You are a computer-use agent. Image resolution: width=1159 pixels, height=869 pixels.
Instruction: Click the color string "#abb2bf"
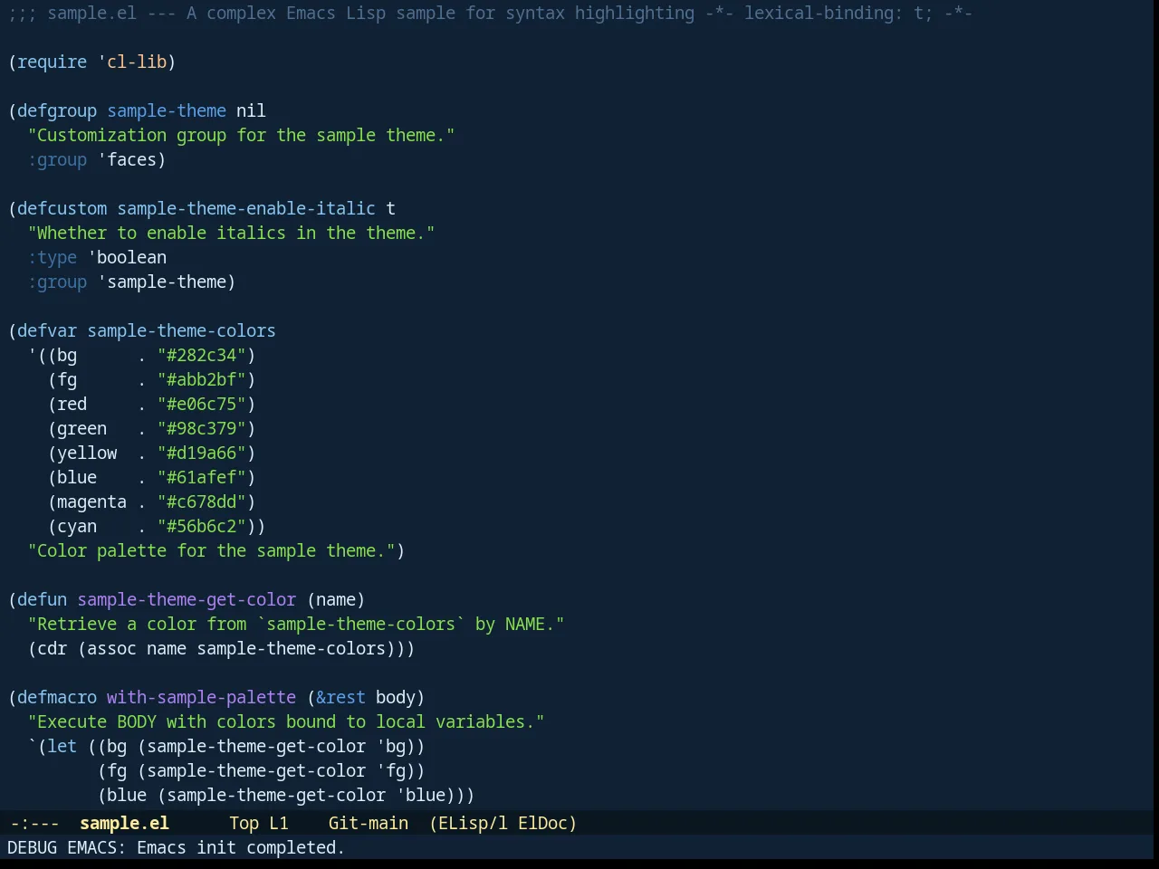[x=201, y=379]
